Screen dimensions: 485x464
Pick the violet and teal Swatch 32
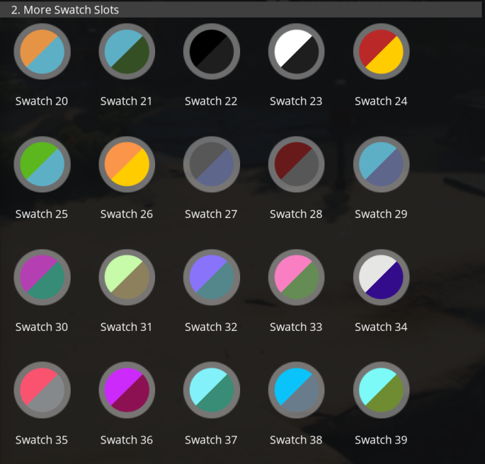(212, 277)
